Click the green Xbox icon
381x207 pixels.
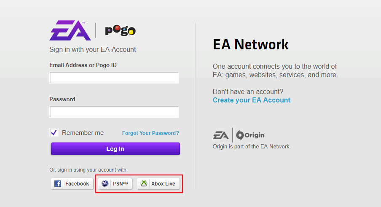(x=144, y=184)
